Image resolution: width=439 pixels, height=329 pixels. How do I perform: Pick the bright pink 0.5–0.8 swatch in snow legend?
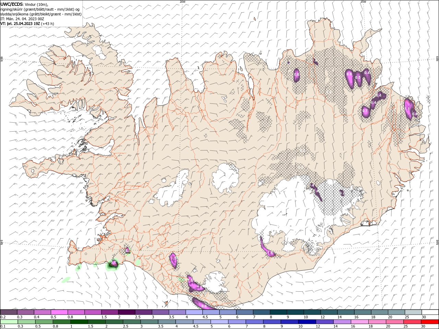coord(59,312)
